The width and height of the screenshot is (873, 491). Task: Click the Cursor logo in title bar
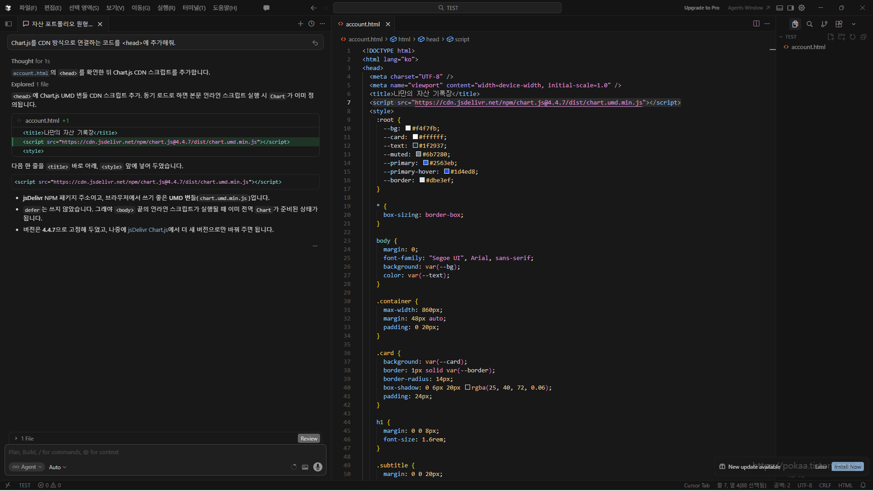point(8,8)
